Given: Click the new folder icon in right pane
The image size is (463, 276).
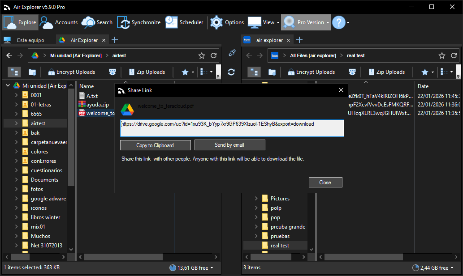Looking at the screenshot, I should pos(272,72).
